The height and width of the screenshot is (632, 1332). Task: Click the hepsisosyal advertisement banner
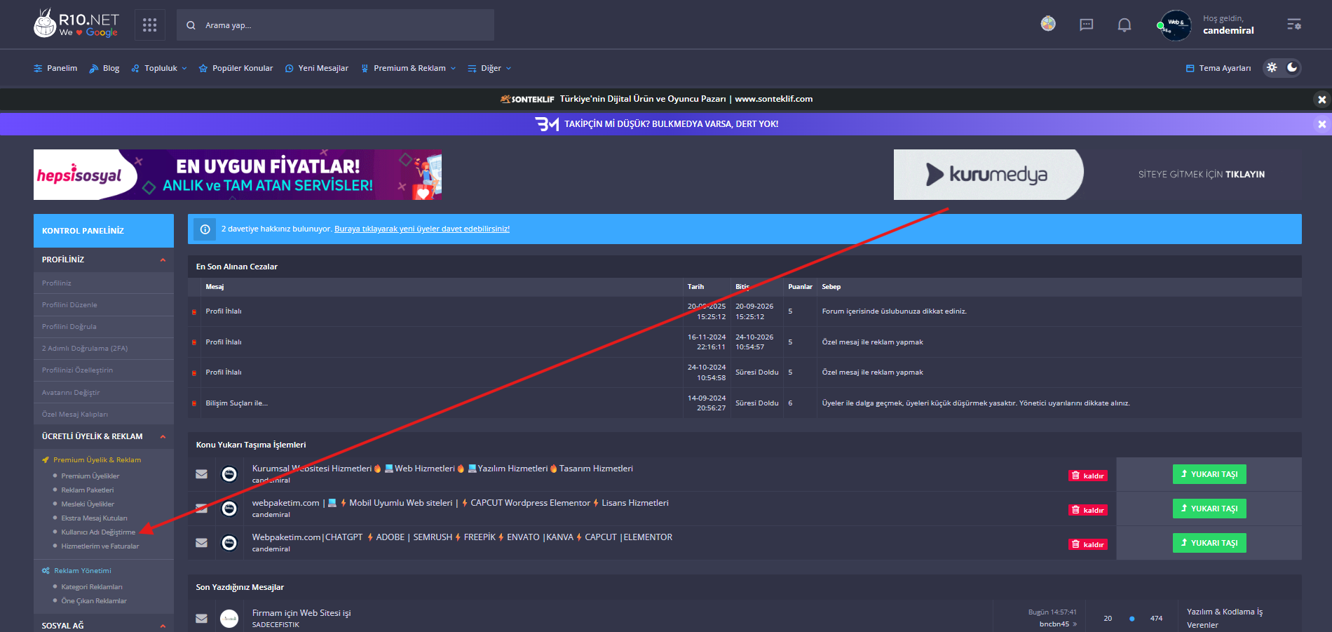pyautogui.click(x=238, y=175)
